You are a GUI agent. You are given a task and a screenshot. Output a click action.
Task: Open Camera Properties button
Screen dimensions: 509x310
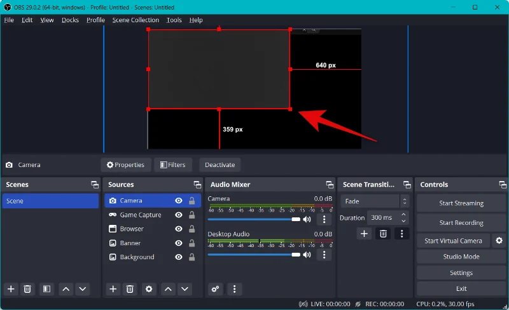[x=125, y=165]
